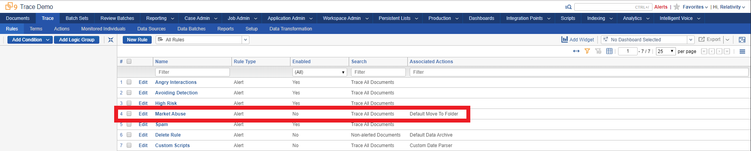Toggle the orange filter funnel icon
The image size is (751, 151).
coord(587,51)
